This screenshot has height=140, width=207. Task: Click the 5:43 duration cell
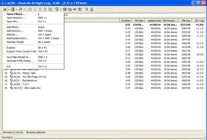click(x=128, y=28)
